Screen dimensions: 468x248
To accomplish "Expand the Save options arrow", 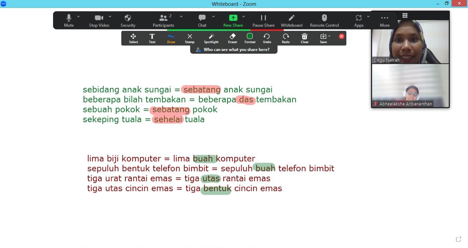I will (329, 36).
